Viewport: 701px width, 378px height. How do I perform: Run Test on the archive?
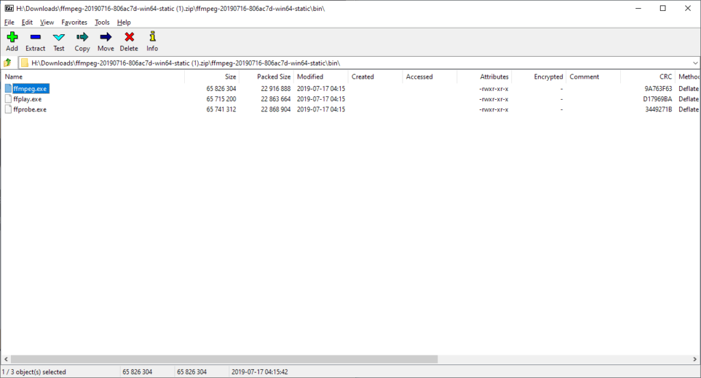click(59, 37)
